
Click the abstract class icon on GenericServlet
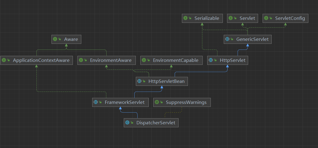227,39
